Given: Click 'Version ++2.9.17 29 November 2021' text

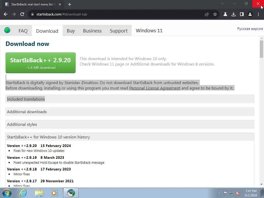Looking at the screenshot, I should point(40,181).
